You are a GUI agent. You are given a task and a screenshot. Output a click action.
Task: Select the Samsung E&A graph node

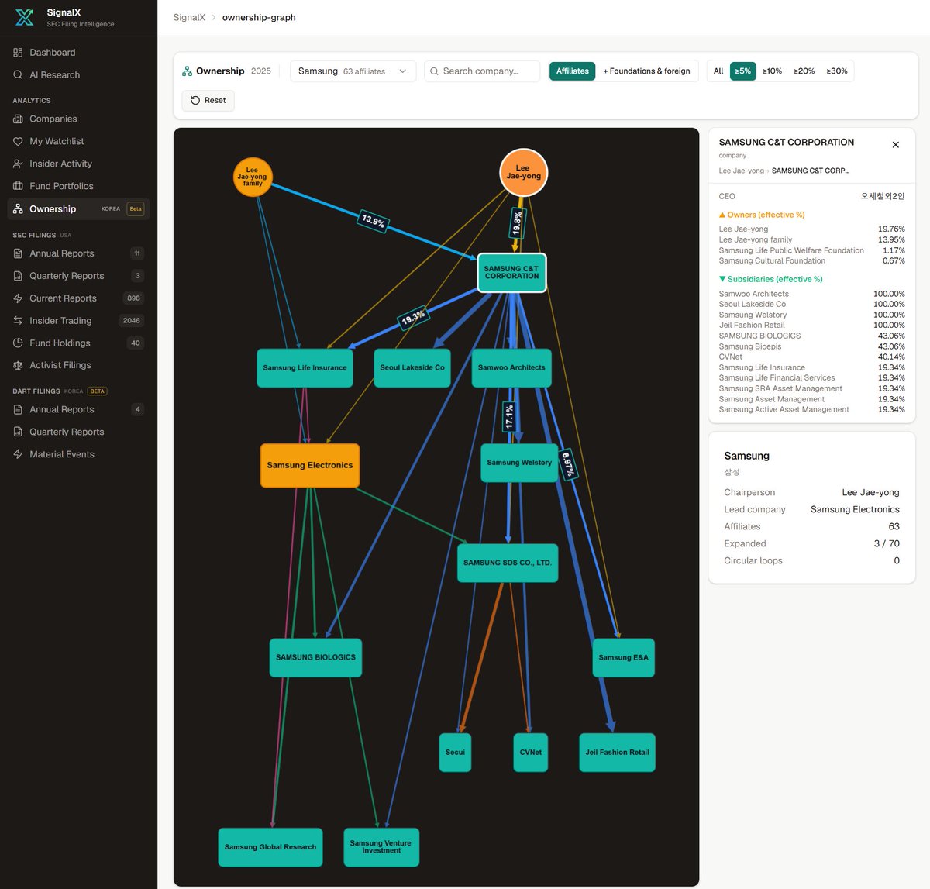(623, 658)
